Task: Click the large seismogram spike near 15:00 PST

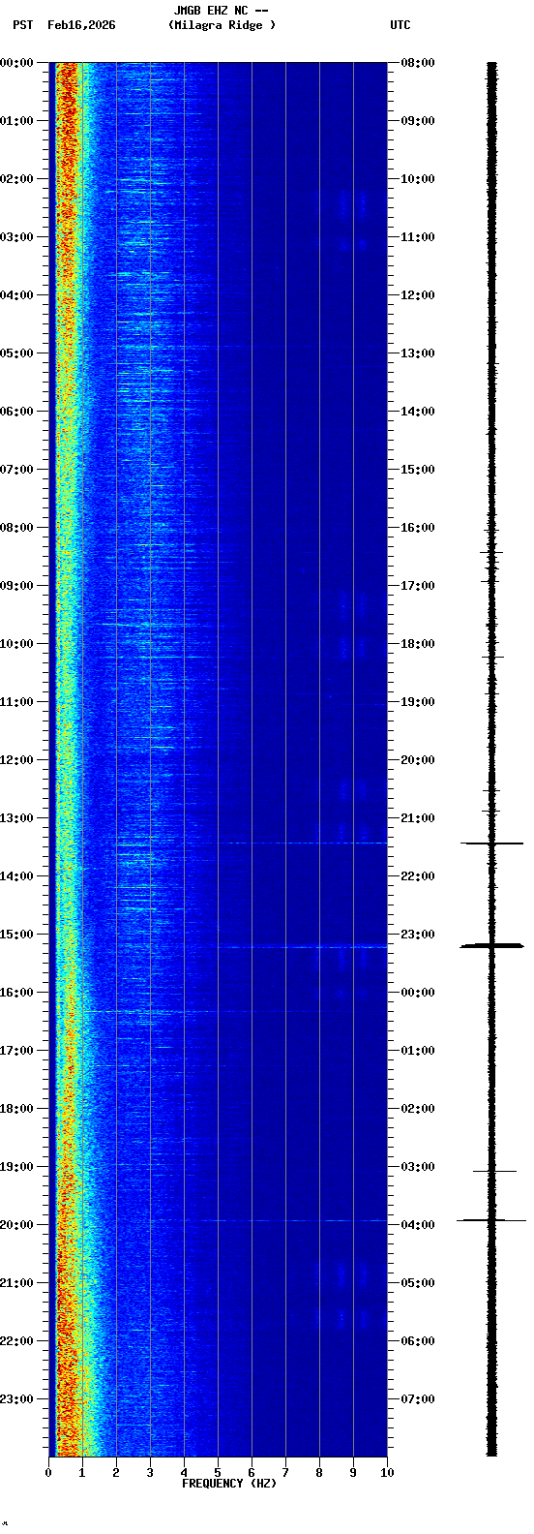Action: click(x=491, y=945)
